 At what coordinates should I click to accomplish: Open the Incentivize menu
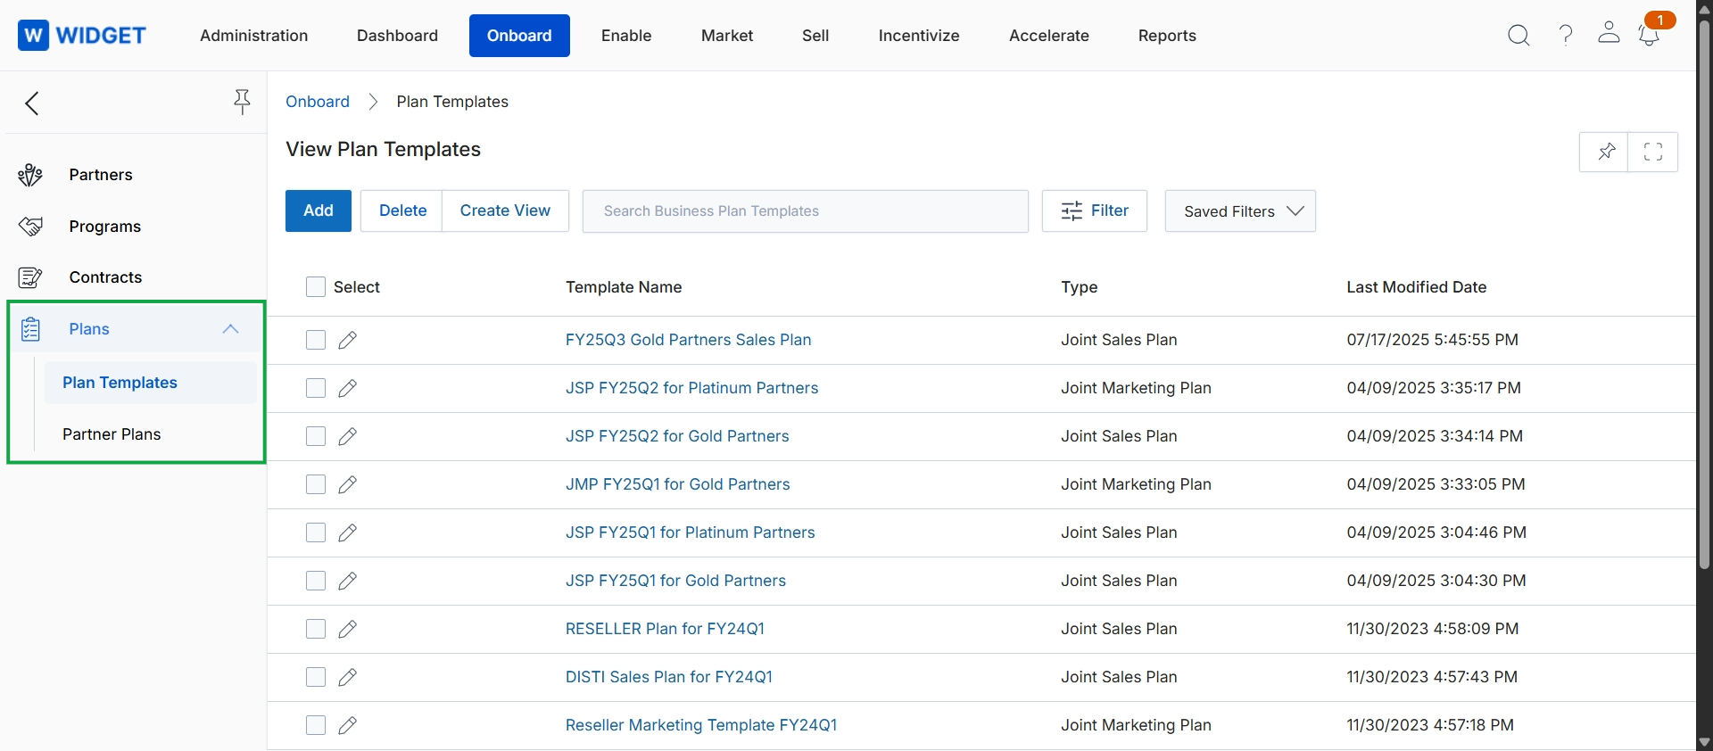click(919, 36)
